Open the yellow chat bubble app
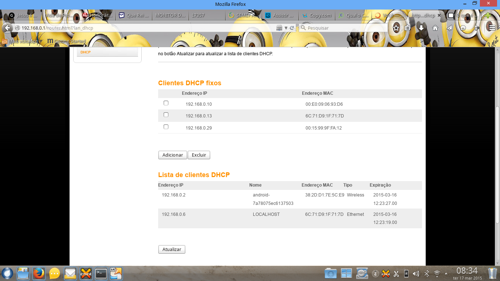 click(x=55, y=273)
